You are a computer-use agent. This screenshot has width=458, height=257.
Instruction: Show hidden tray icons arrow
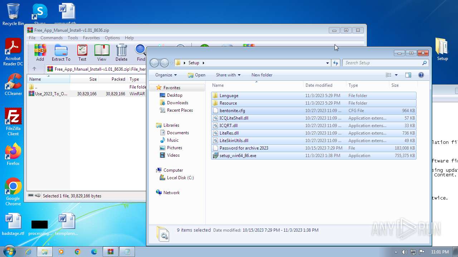396,252
